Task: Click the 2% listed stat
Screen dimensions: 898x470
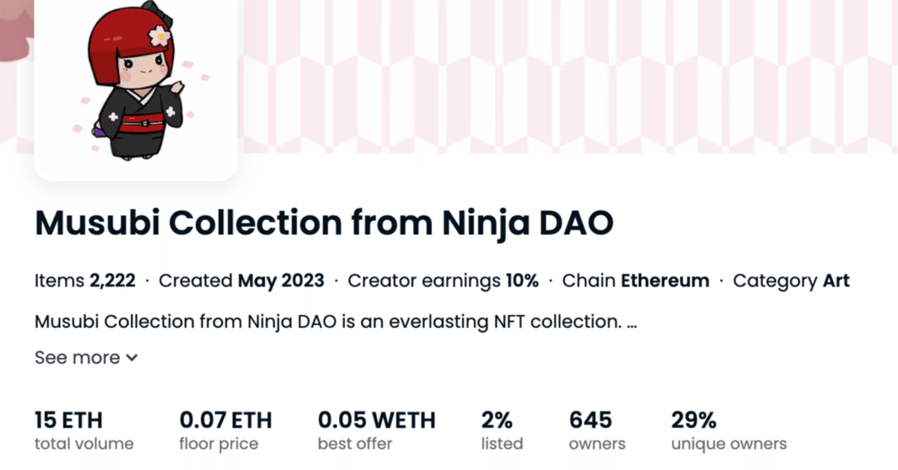Action: (x=502, y=431)
